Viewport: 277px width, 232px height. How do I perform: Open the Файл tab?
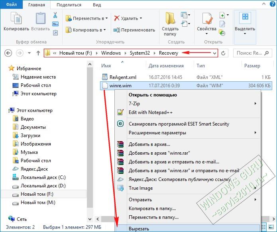click(12, 4)
